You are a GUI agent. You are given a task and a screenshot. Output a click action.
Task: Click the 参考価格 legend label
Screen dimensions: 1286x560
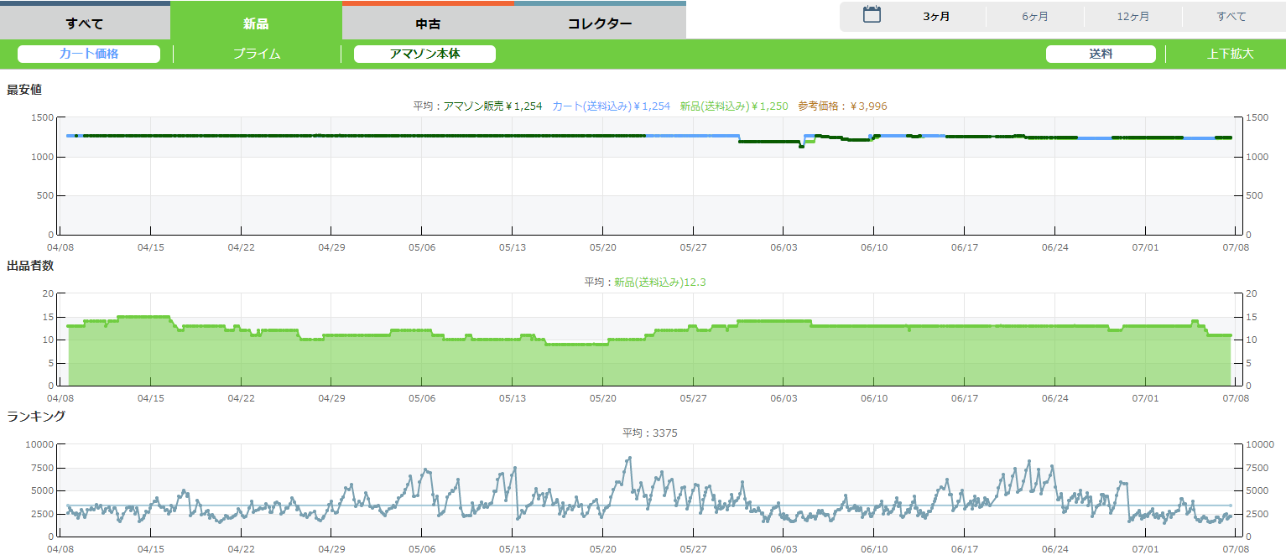pos(842,106)
